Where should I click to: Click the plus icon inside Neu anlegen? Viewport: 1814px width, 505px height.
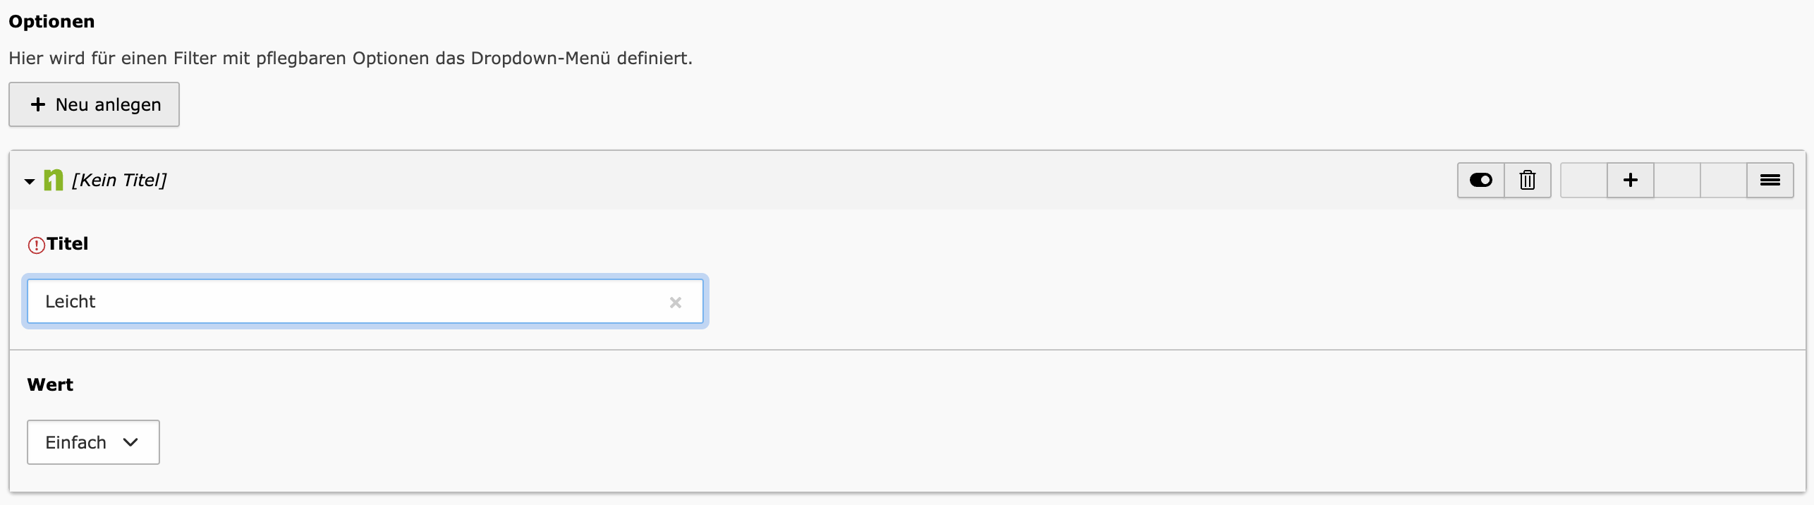click(38, 104)
